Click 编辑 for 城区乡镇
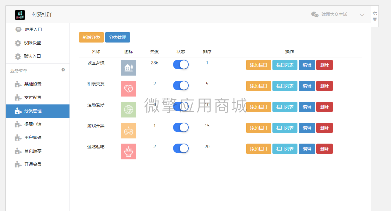 click(x=307, y=65)
